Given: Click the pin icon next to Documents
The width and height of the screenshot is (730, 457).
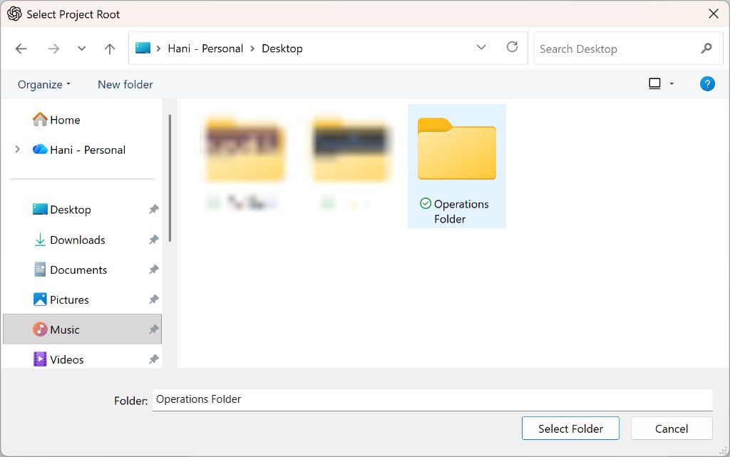Looking at the screenshot, I should [154, 269].
